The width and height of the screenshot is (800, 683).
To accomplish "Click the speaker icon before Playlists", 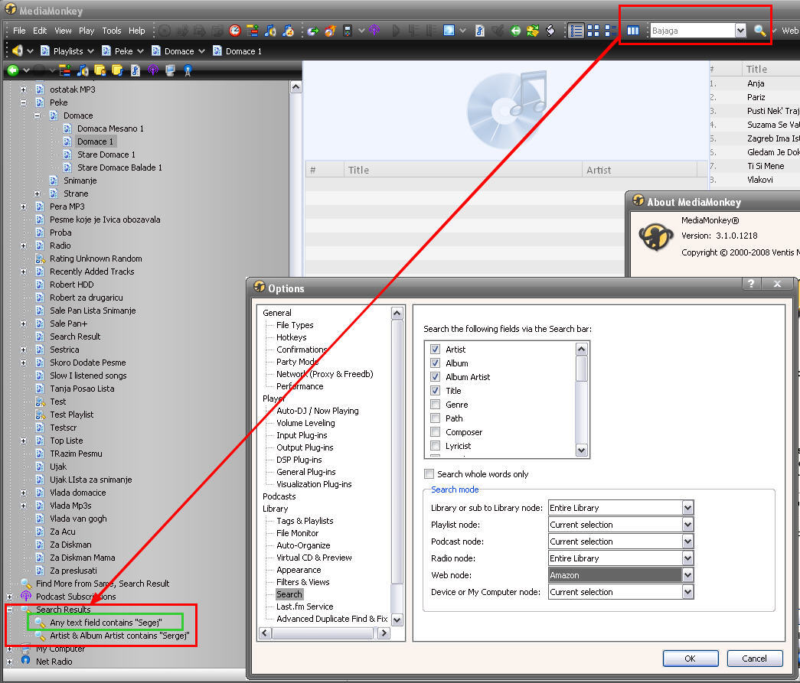I will pyautogui.click(x=18, y=50).
